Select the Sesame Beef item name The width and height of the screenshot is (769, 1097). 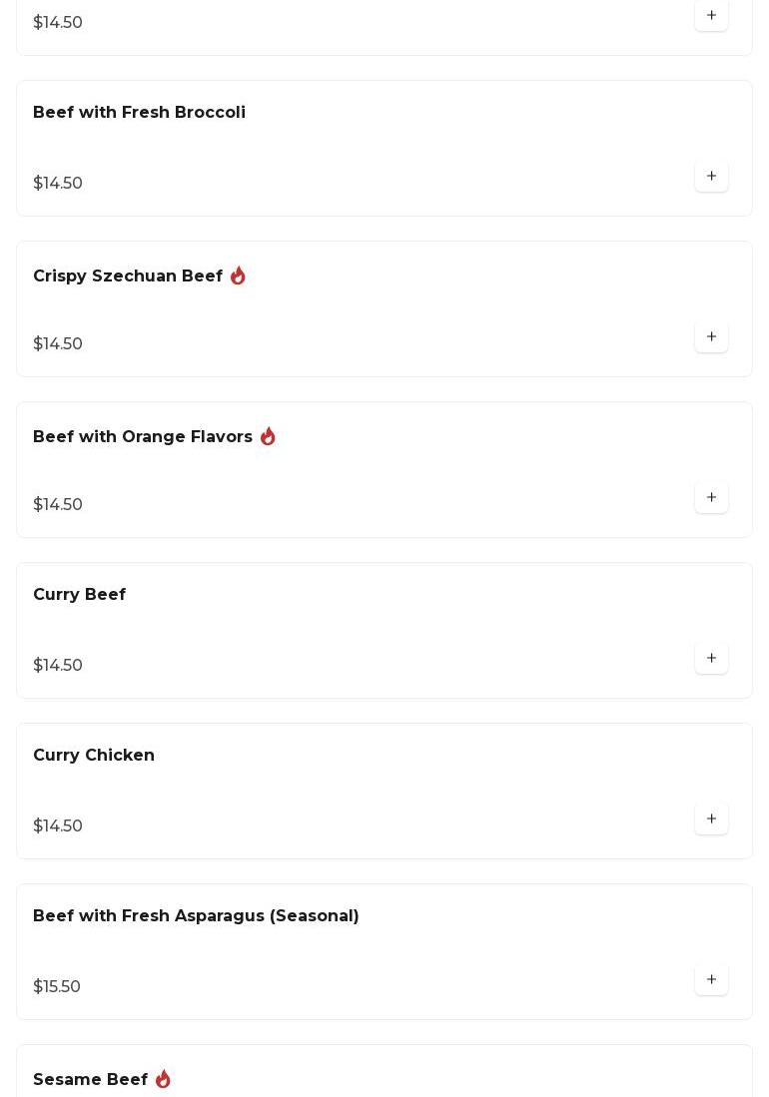point(90,1080)
